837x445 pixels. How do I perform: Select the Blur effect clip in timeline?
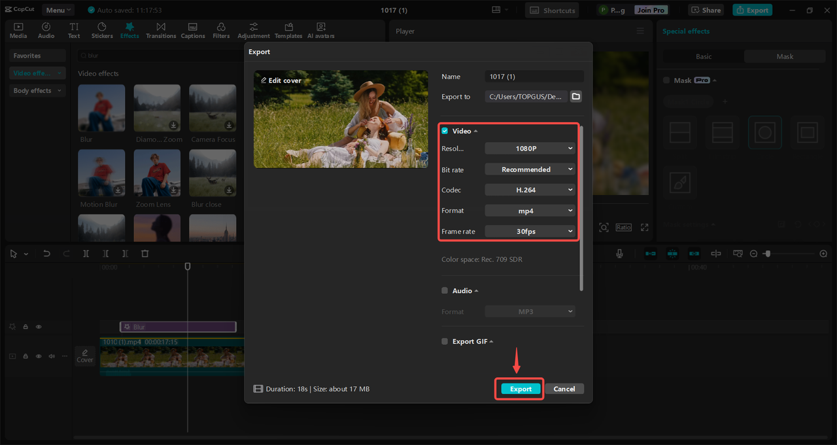point(178,327)
